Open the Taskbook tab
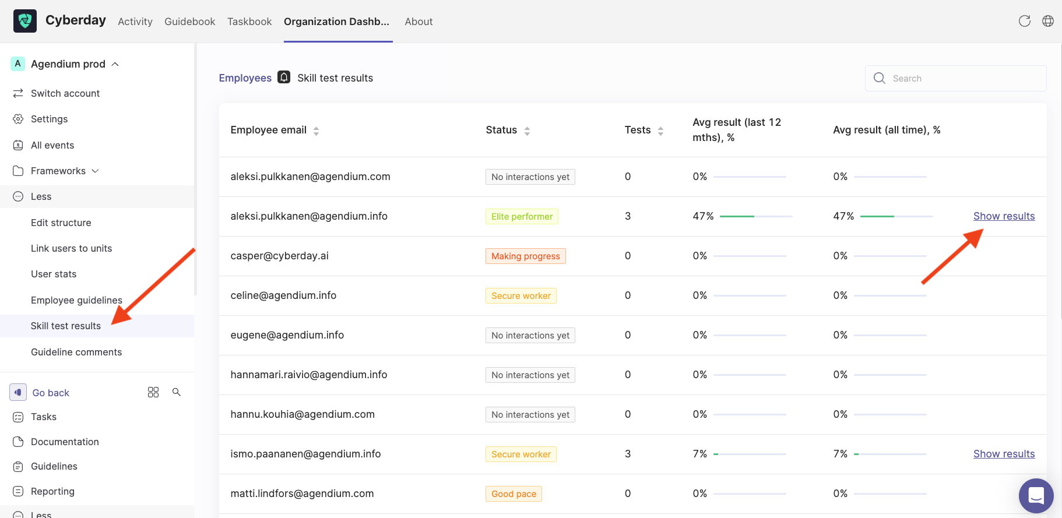 pyautogui.click(x=249, y=22)
